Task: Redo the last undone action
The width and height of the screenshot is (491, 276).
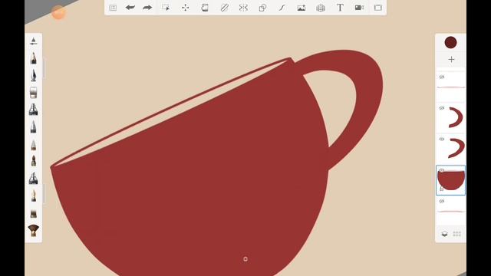Action: [x=147, y=8]
